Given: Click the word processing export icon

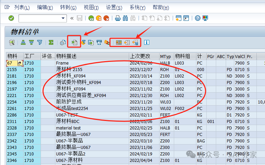Looking at the screenshot, I should (83, 42).
